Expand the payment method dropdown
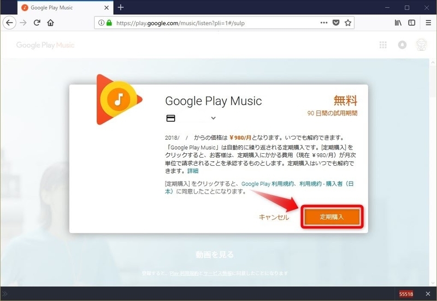 pyautogui.click(x=213, y=118)
